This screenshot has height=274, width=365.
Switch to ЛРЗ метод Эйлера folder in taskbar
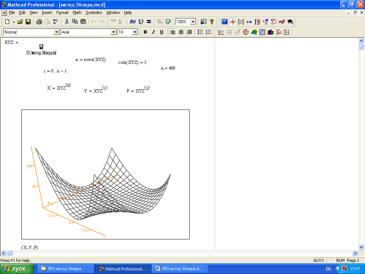(66, 269)
